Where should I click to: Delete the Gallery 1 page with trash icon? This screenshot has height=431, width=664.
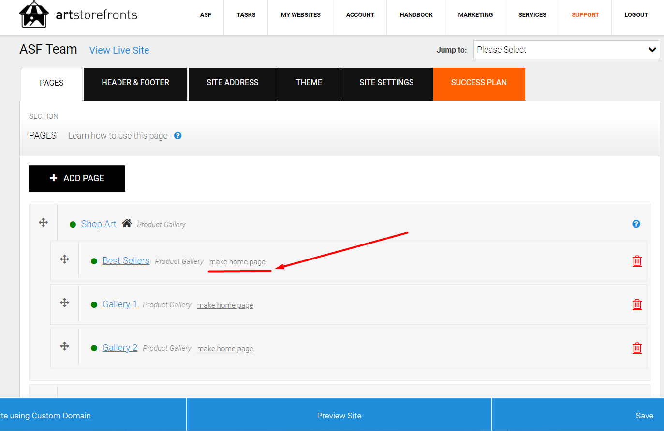click(637, 304)
